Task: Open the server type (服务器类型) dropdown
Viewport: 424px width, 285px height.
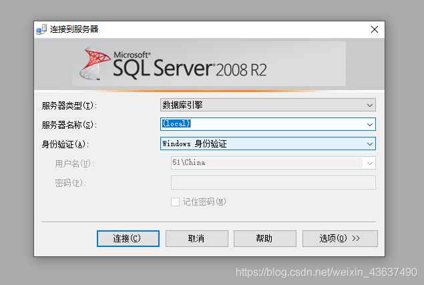Action: [268, 105]
